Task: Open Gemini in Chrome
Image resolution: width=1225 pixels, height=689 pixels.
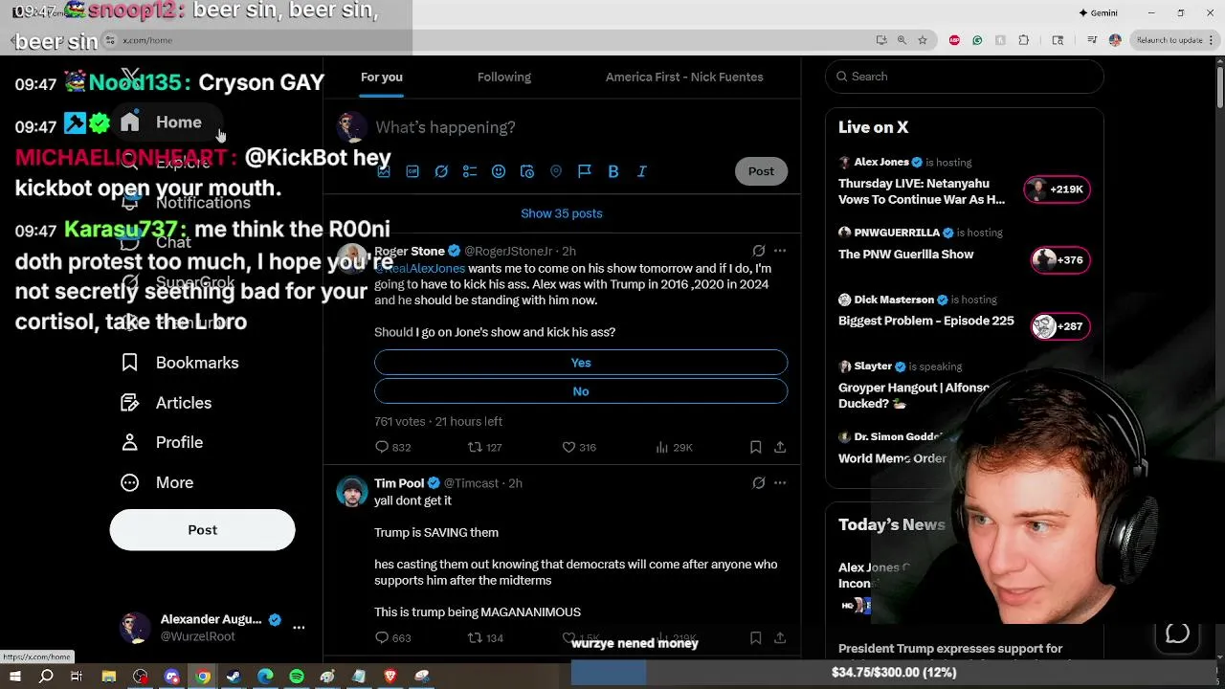Action: pos(1098,13)
